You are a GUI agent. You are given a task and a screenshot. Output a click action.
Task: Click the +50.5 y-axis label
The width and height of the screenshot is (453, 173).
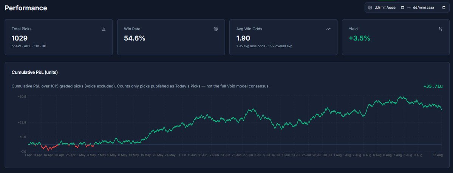coord(22,97)
